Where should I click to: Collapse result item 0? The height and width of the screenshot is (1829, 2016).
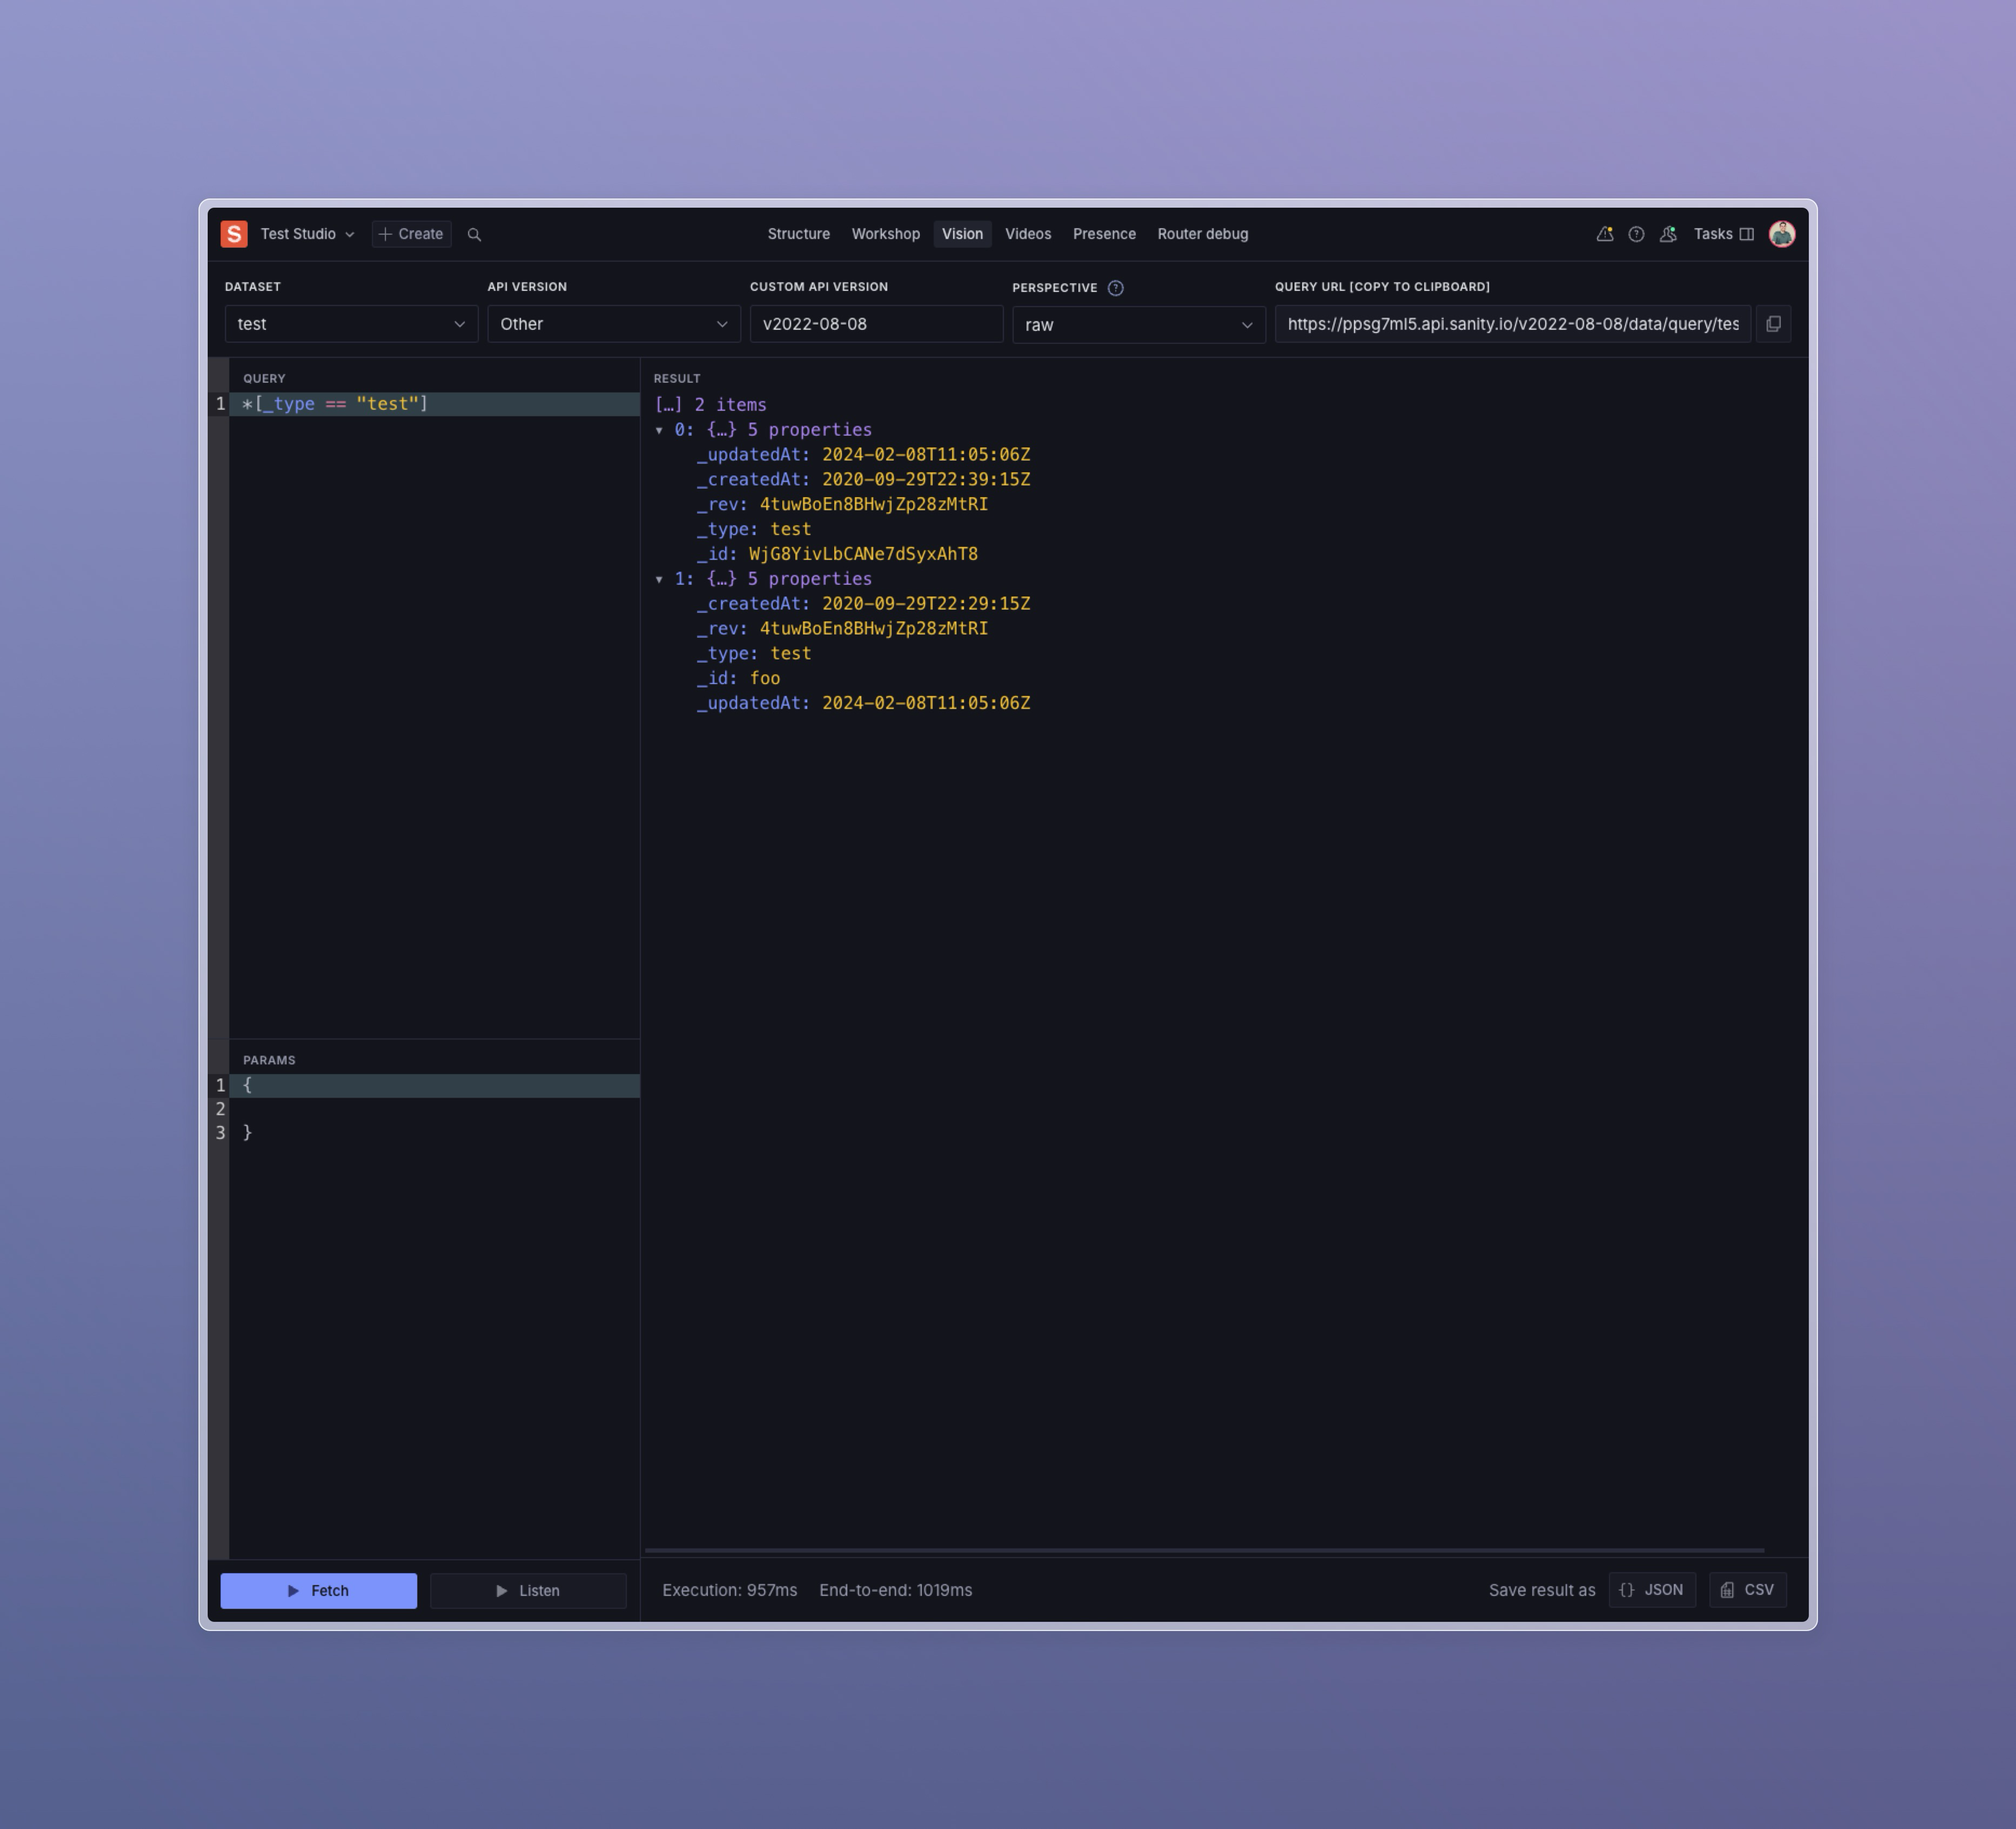659,430
